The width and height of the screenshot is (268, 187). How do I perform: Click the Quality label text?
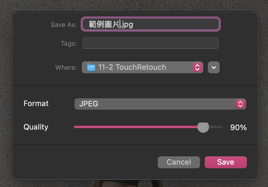tap(36, 127)
